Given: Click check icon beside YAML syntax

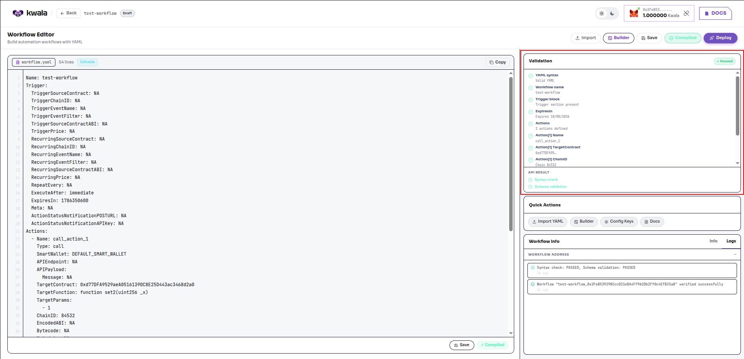Looking at the screenshot, I should click(x=530, y=76).
